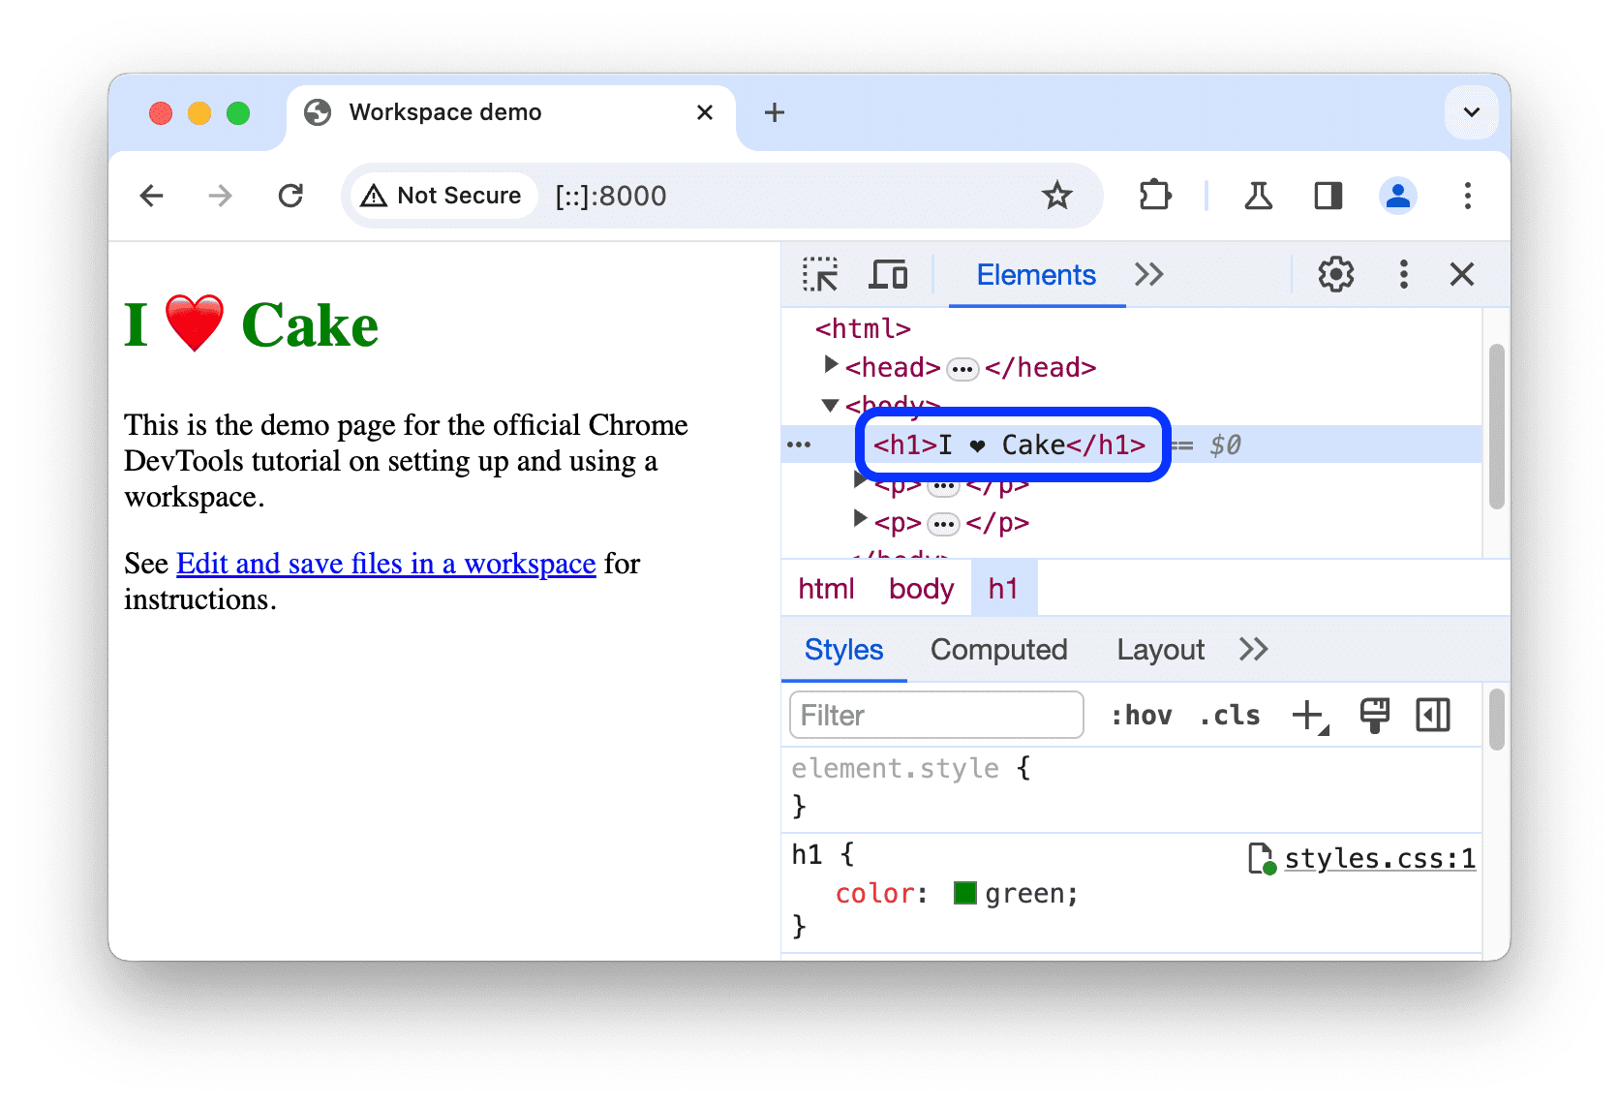This screenshot has width=1619, height=1104.
Task: Switch to the Computed tab
Action: point(998,649)
